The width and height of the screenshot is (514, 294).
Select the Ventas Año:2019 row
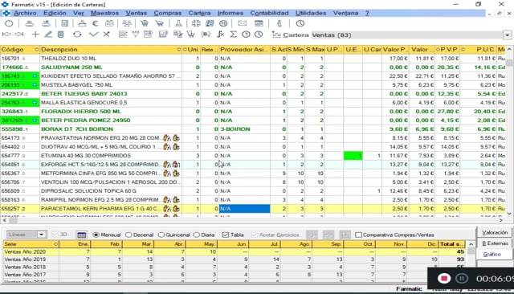(x=235, y=259)
